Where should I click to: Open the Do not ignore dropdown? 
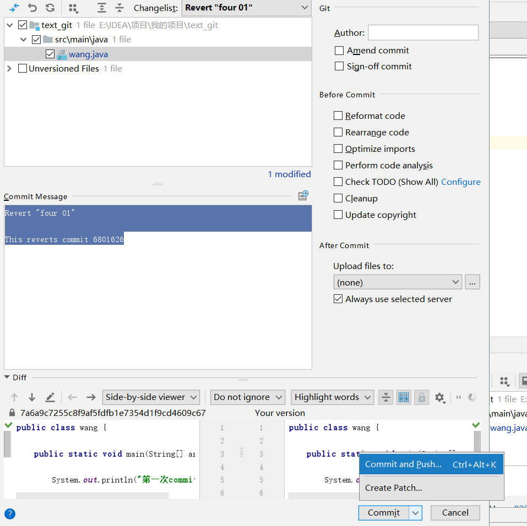[248, 397]
